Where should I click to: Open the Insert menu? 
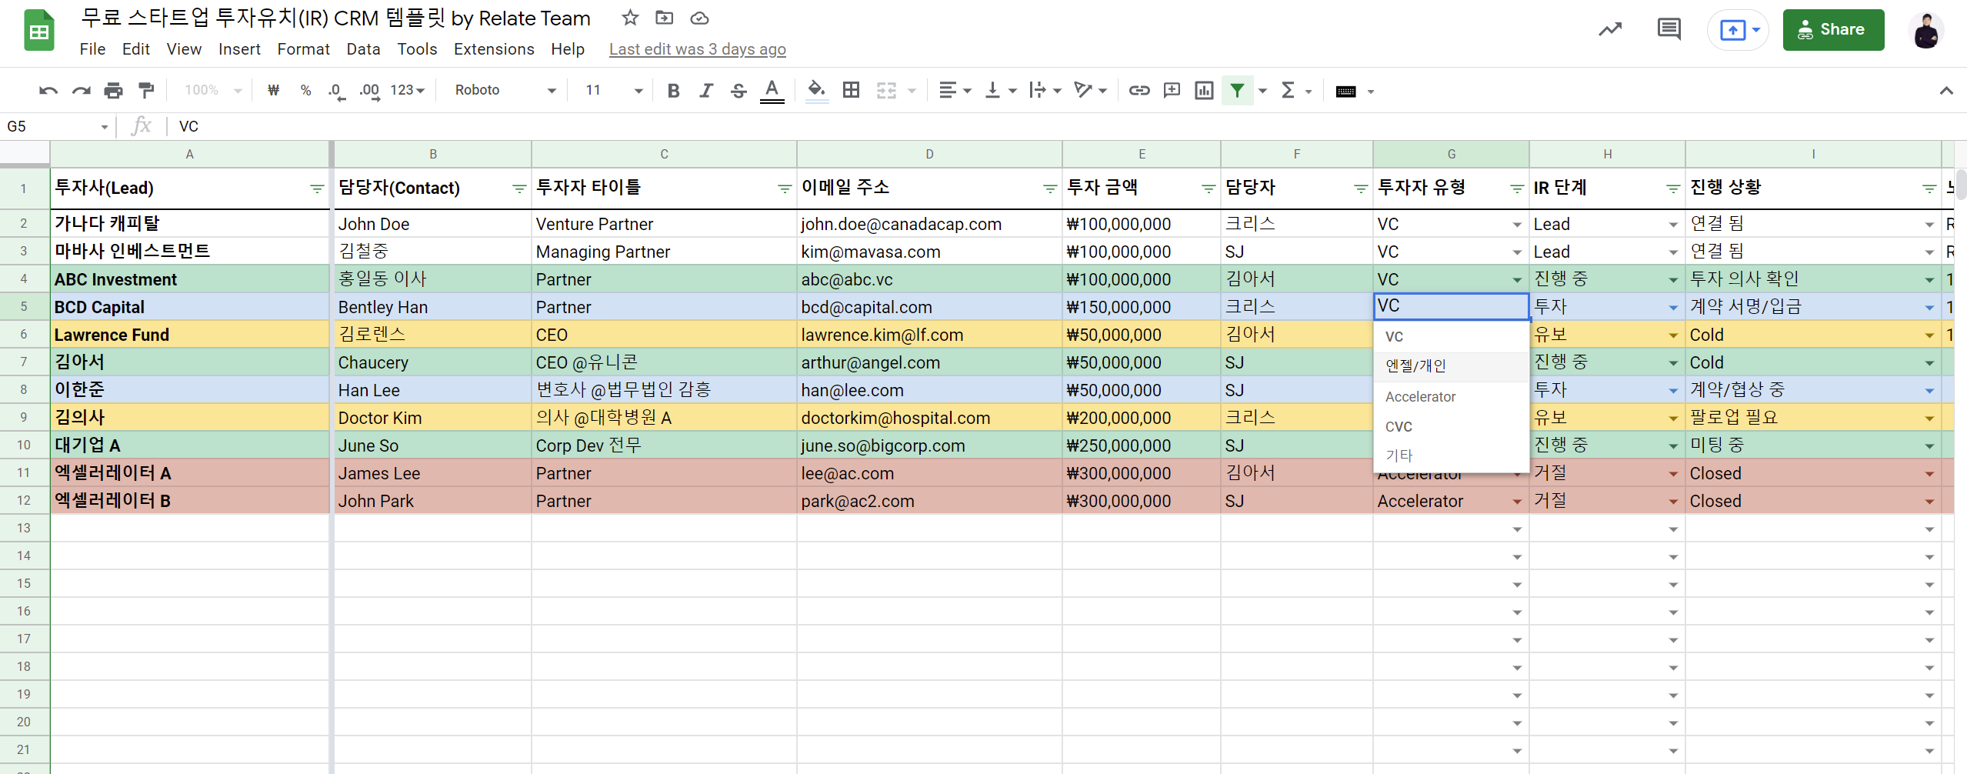(x=239, y=49)
